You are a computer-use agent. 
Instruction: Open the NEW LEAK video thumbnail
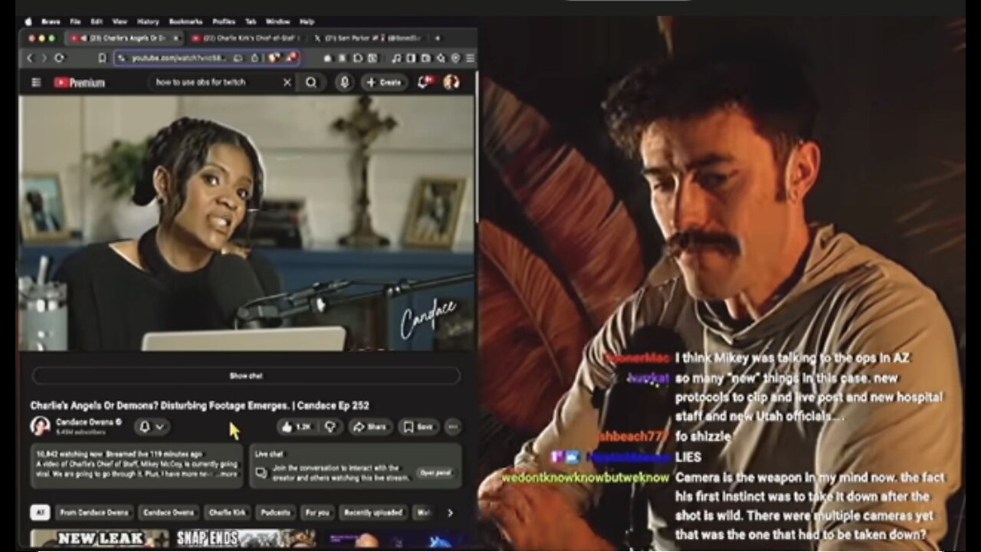tap(100, 539)
